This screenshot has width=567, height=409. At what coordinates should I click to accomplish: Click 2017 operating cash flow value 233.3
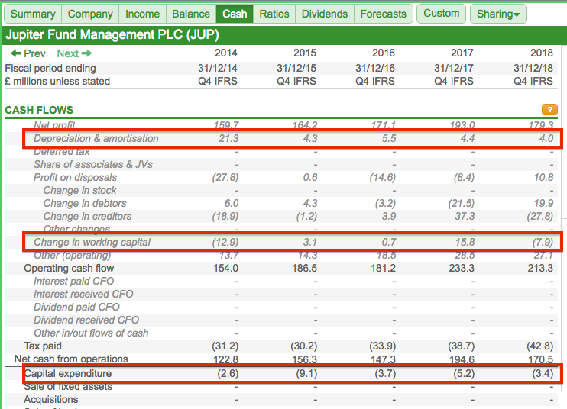[x=462, y=268]
